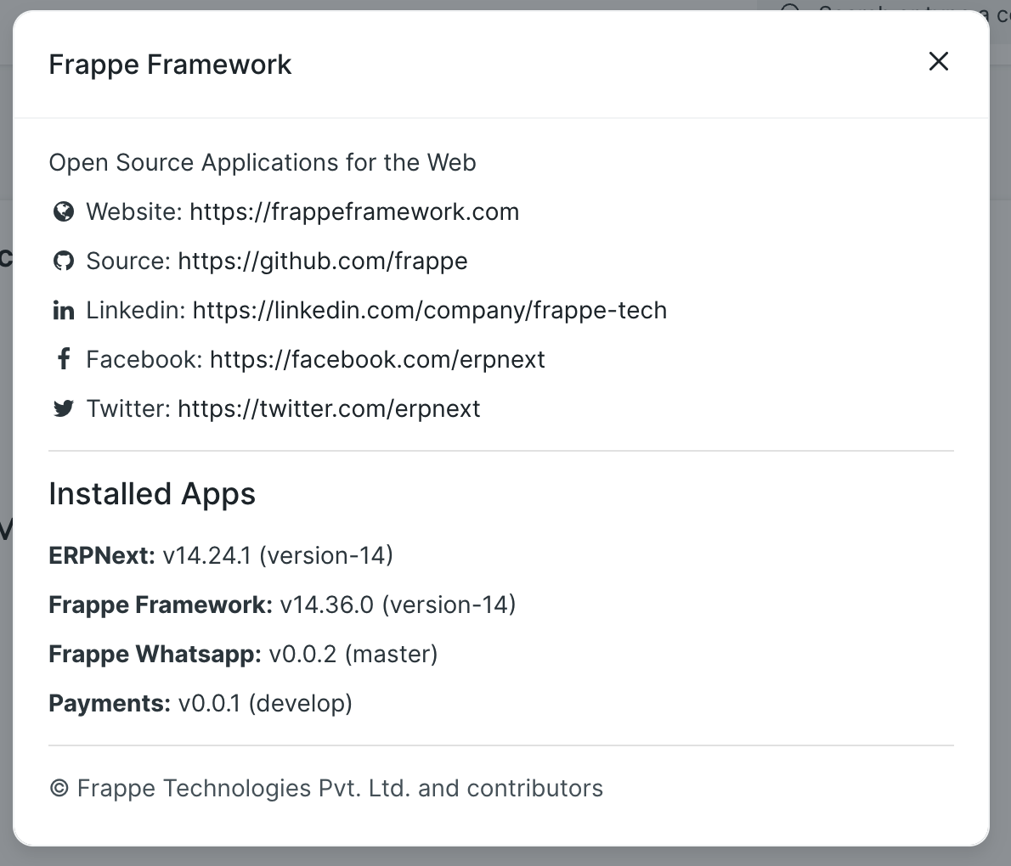The image size is (1011, 866).
Task: Select the Payments v0.0.1 entry
Action: 201,703
